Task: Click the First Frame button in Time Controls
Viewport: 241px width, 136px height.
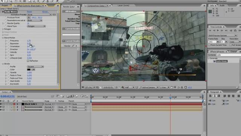Action: (210, 31)
